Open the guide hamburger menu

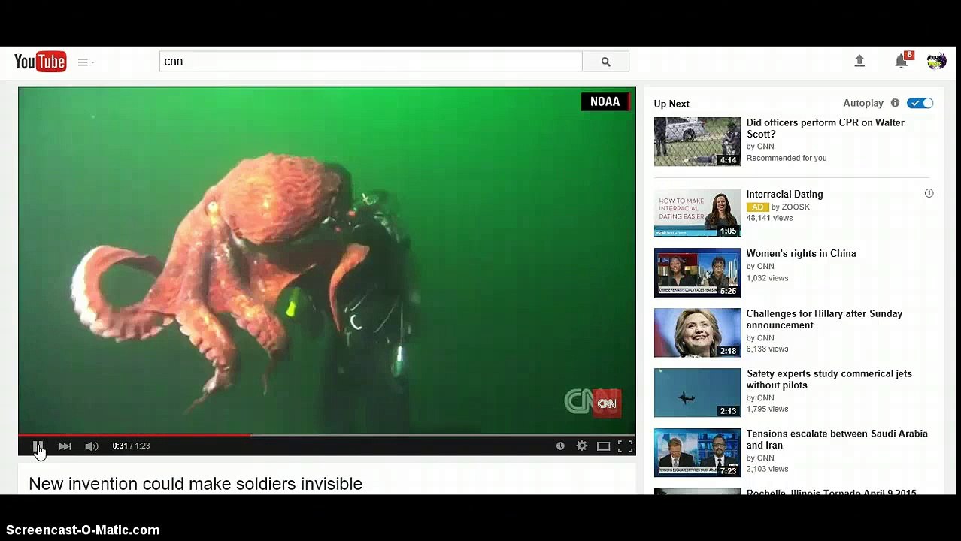click(83, 62)
